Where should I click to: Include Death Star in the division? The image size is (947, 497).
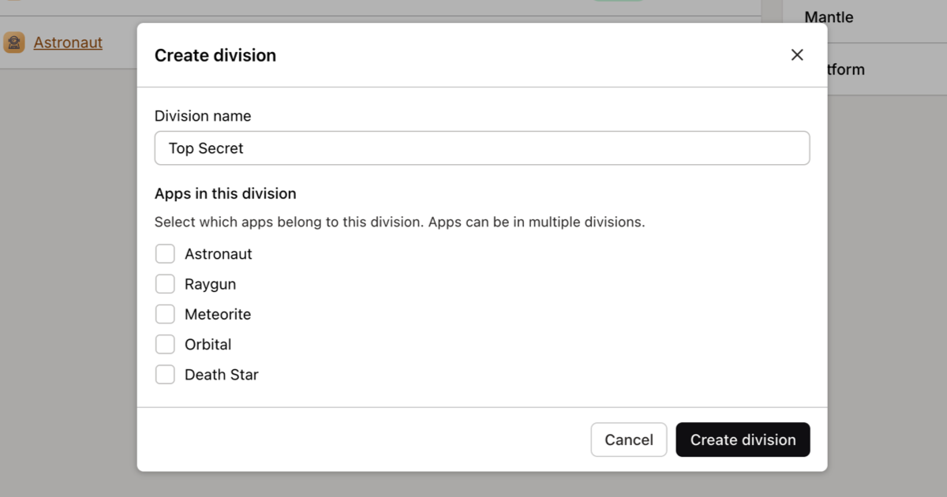tap(165, 374)
